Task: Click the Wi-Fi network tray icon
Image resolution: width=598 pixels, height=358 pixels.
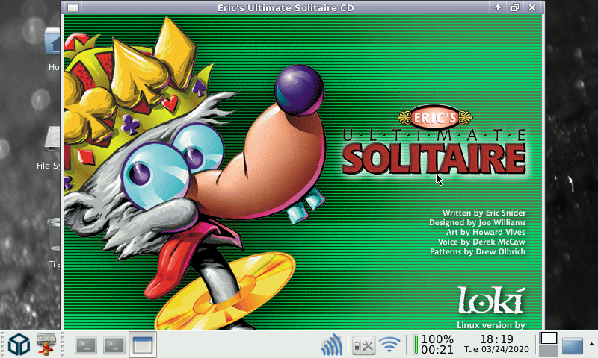Action: [x=389, y=345]
